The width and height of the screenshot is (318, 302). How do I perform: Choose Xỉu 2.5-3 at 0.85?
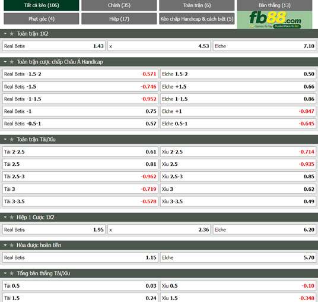(x=238, y=177)
